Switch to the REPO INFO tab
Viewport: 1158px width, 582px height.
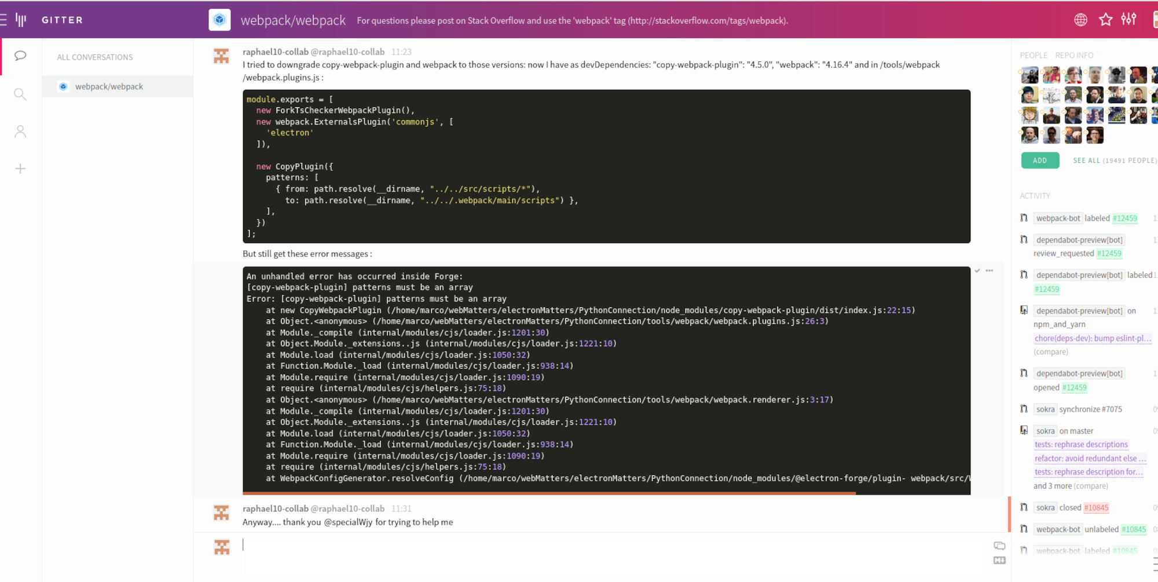[x=1074, y=55]
